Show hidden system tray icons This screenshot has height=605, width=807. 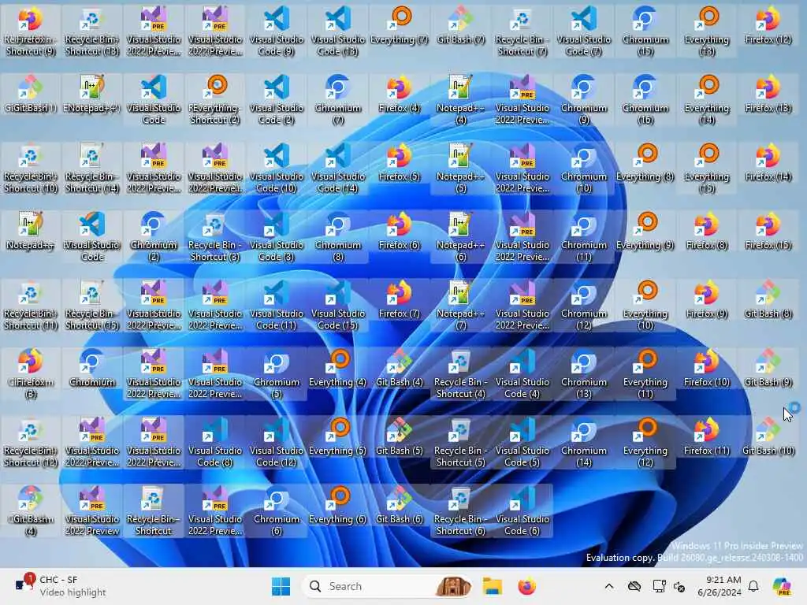[609, 586]
